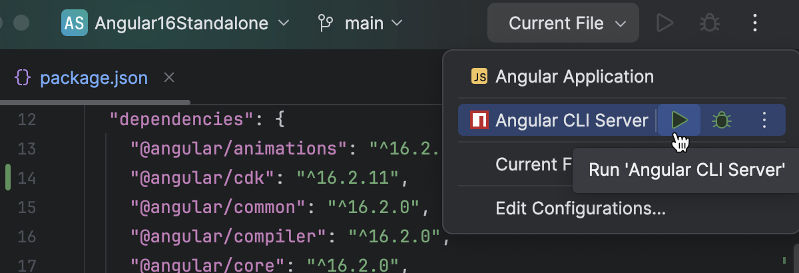Viewport: 799px width, 273px height.
Task: Choose Edit Configurations... from the menu
Action: (581, 208)
